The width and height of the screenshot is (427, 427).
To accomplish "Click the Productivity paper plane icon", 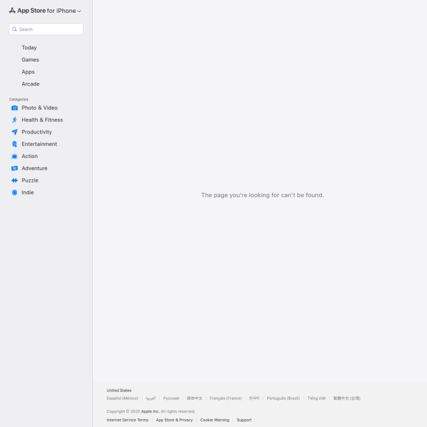I will click(15, 132).
